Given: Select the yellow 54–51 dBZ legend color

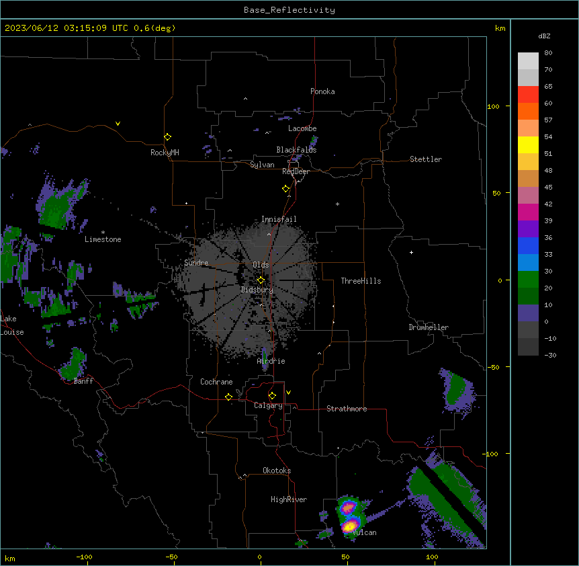Looking at the screenshot, I should click(528, 145).
